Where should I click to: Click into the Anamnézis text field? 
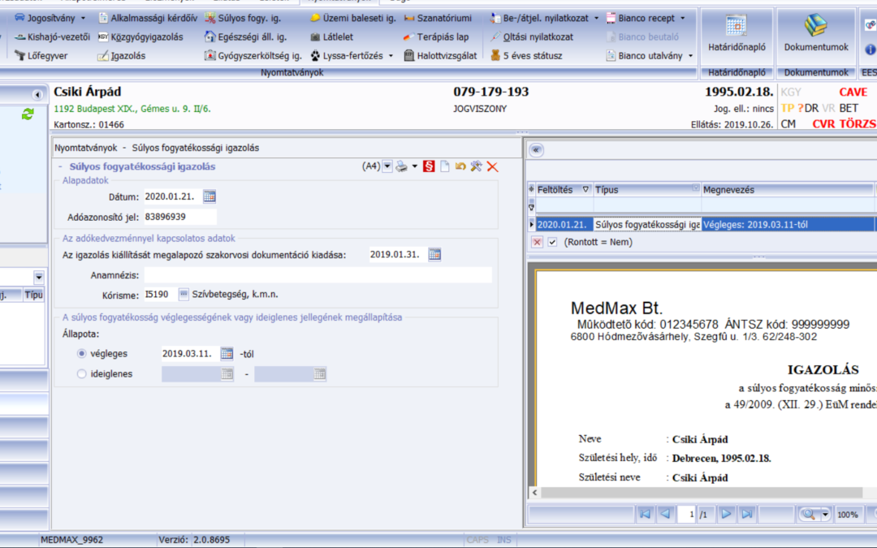tap(317, 275)
